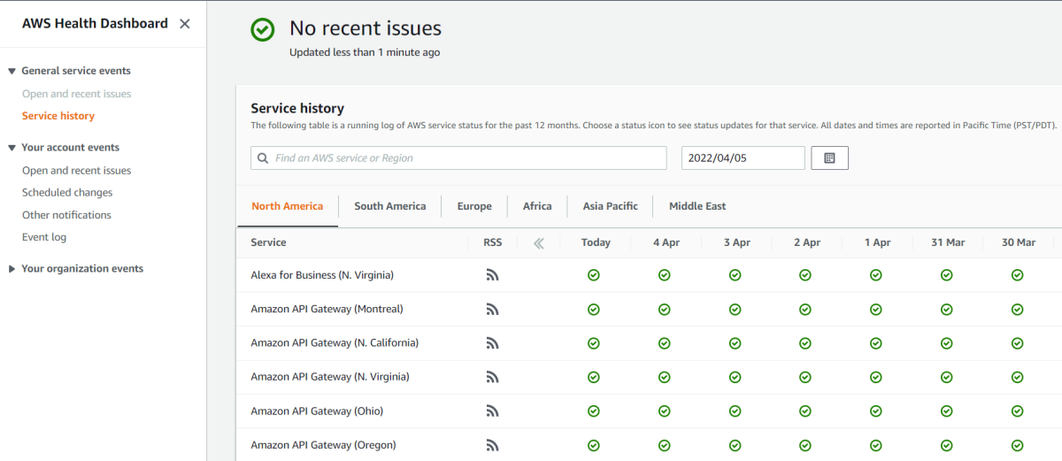Click the AWS Health Dashboard title
This screenshot has width=1062, height=461.
(x=95, y=24)
